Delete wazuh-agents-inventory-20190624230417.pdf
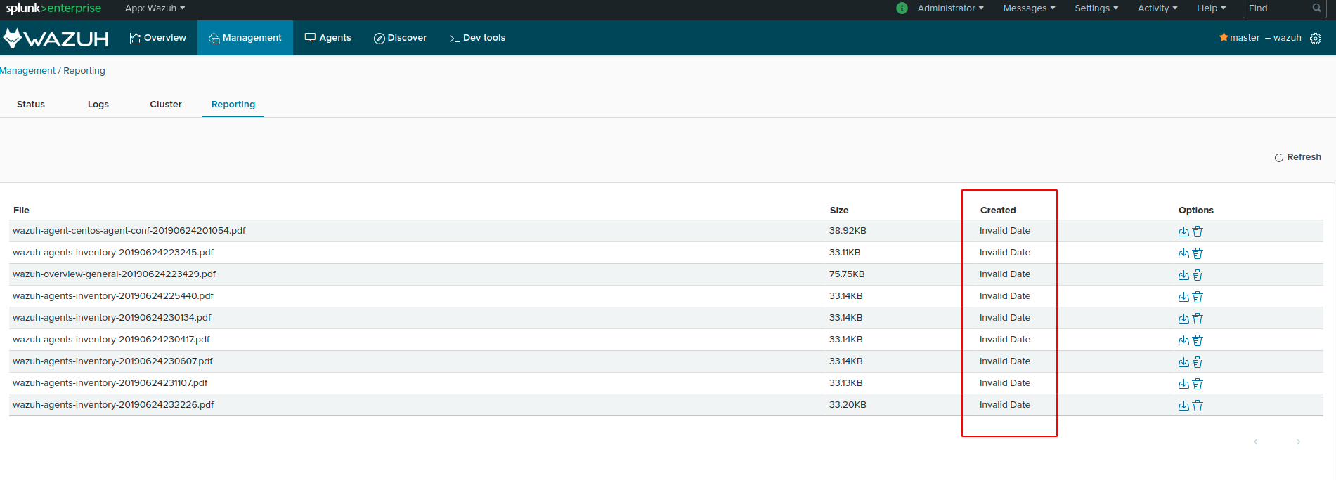 pos(1198,340)
